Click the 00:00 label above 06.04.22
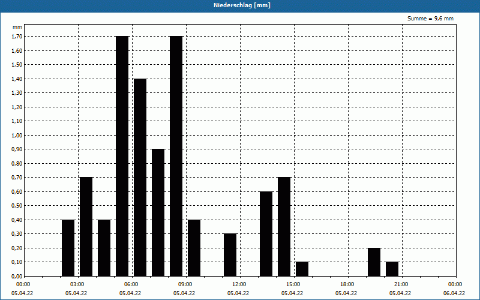The height and width of the screenshot is (300, 480). point(455,284)
